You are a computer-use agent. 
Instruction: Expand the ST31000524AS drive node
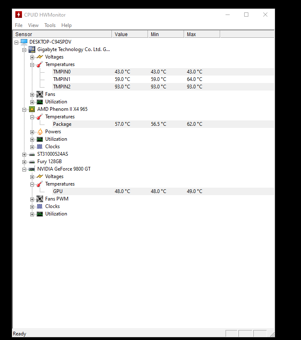(24, 154)
